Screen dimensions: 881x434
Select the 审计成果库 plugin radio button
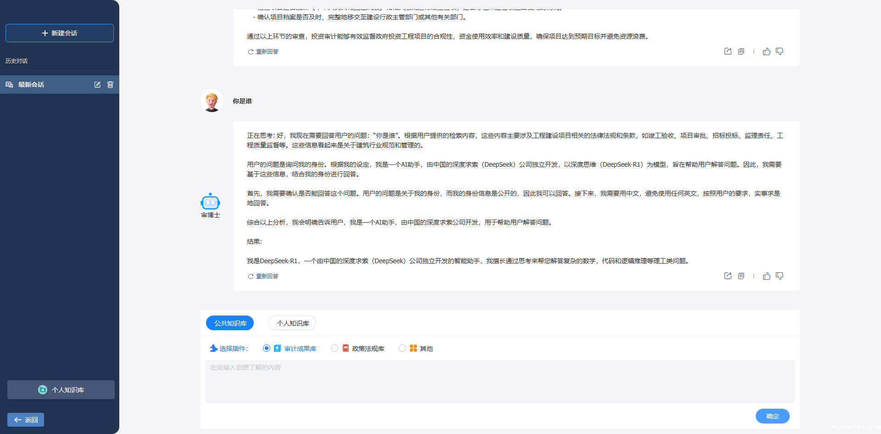267,348
